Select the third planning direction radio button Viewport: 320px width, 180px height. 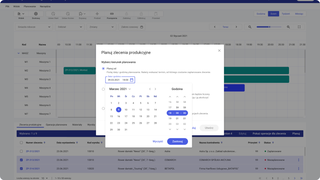point(103,109)
